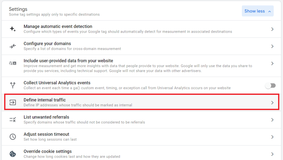
Task: Expand the List unwanted referrals row chevron
Action: point(272,119)
